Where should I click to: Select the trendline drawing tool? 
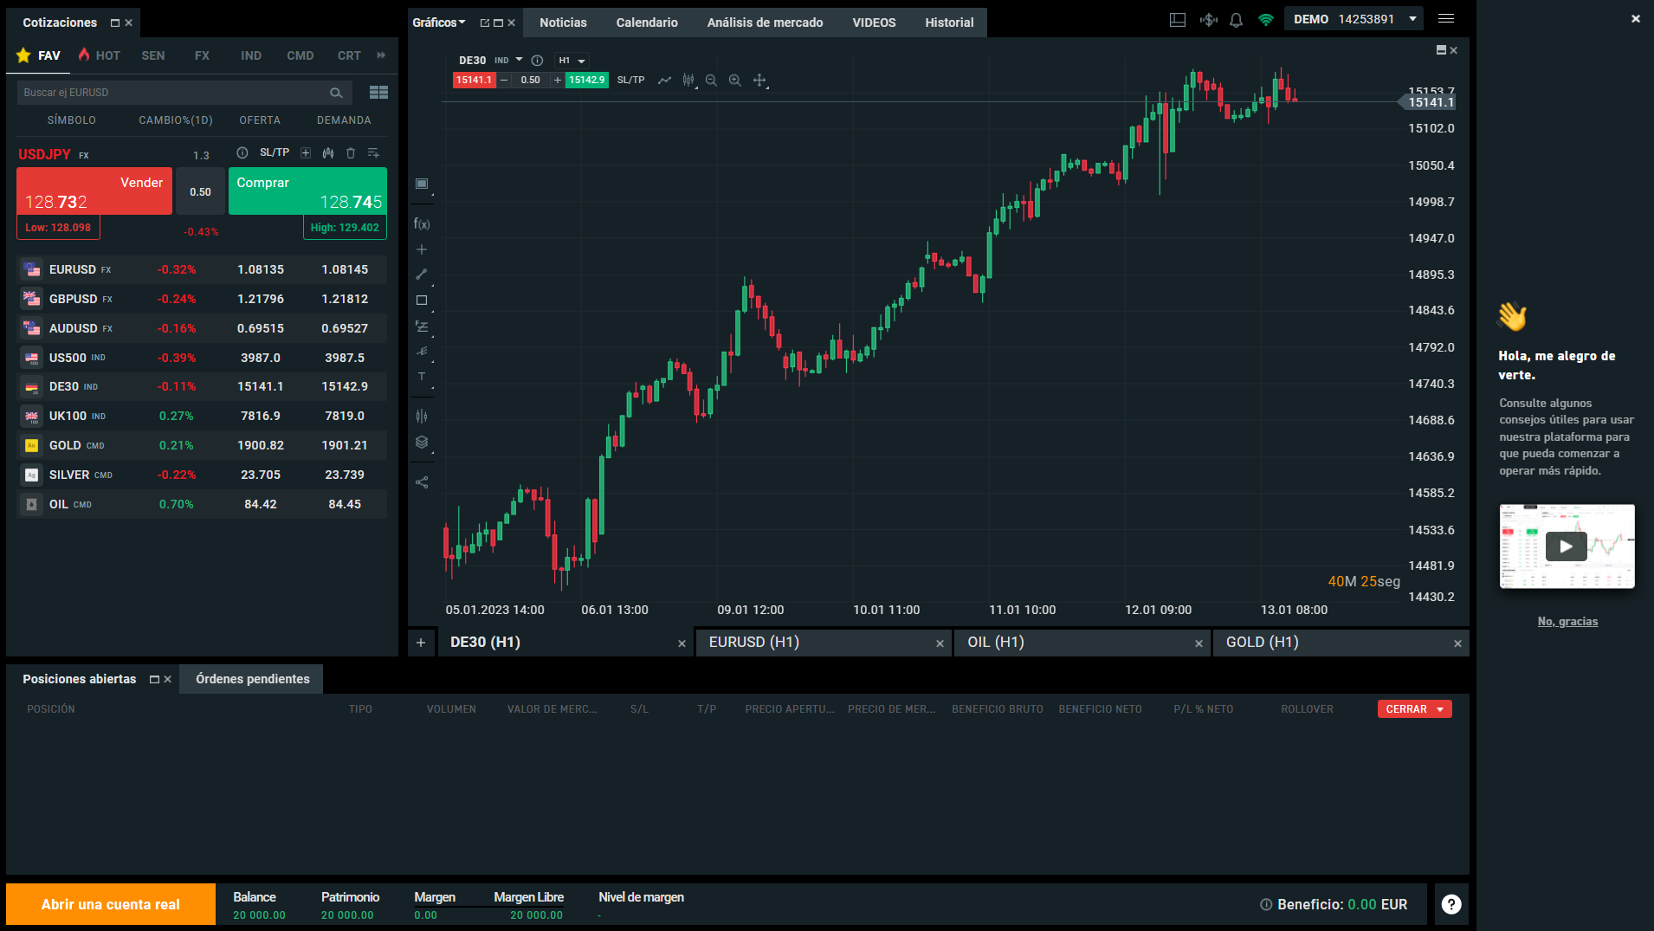422,275
